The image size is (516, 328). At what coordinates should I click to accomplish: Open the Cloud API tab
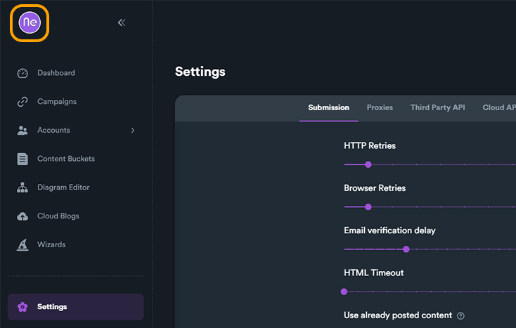click(499, 107)
